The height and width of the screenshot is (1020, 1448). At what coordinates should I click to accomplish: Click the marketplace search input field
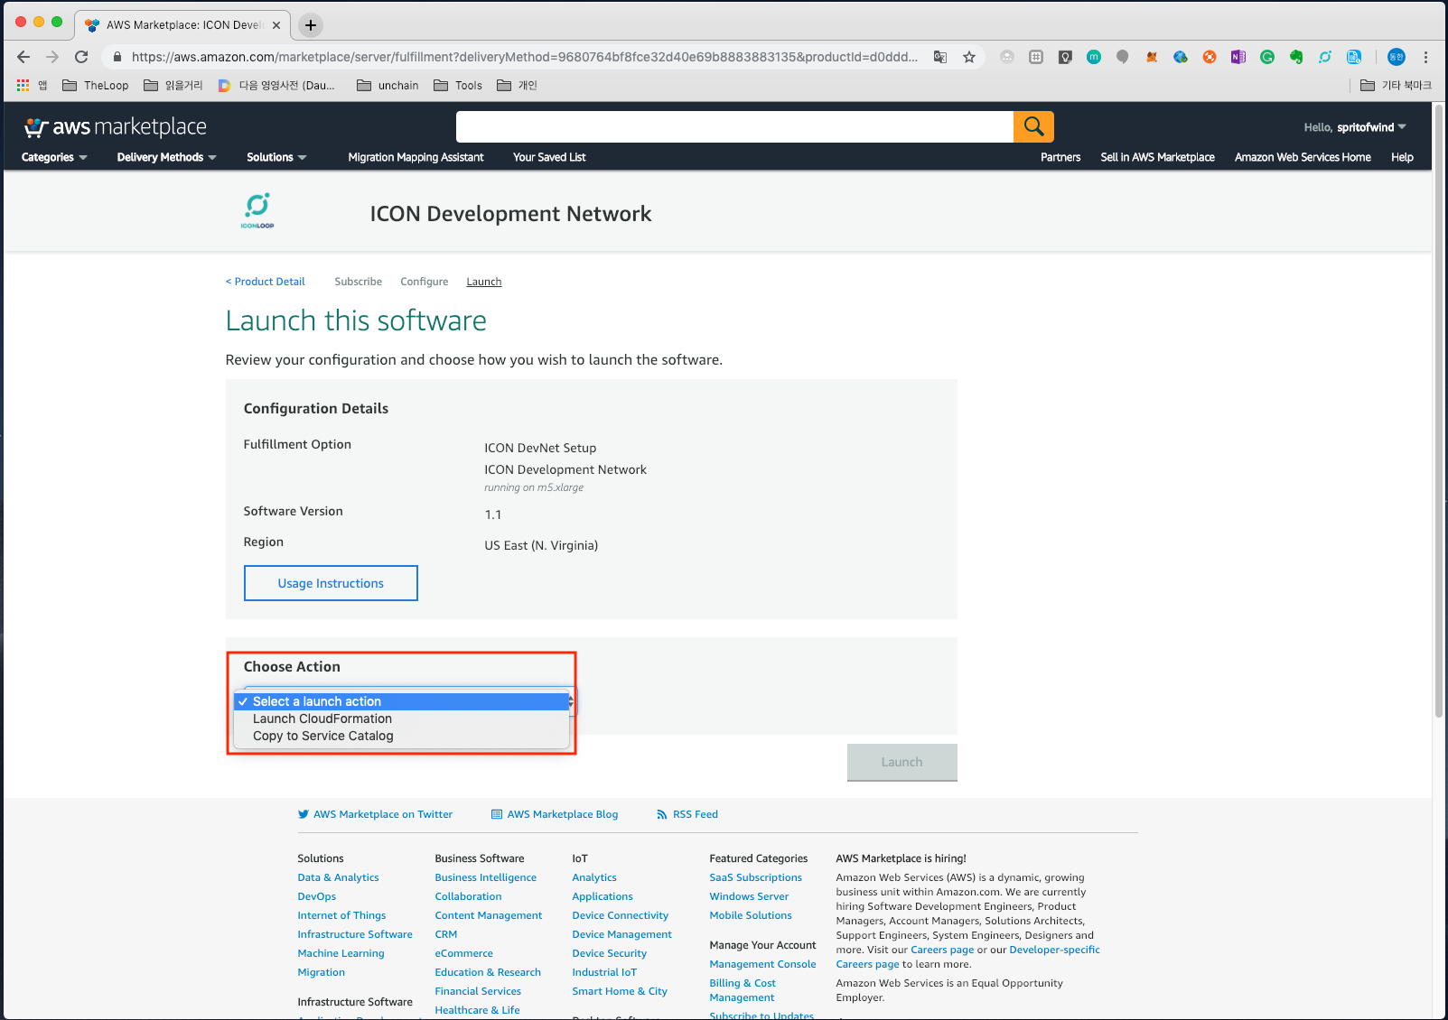pyautogui.click(x=734, y=126)
